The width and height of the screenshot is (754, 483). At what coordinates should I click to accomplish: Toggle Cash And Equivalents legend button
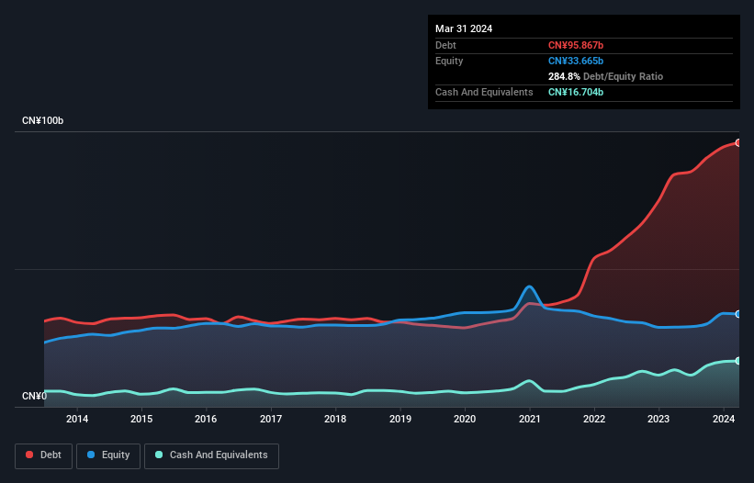[211, 455]
